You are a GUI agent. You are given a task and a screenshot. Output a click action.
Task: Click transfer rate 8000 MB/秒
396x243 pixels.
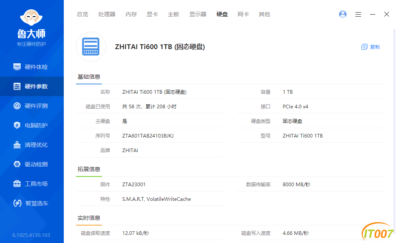pos(296,185)
